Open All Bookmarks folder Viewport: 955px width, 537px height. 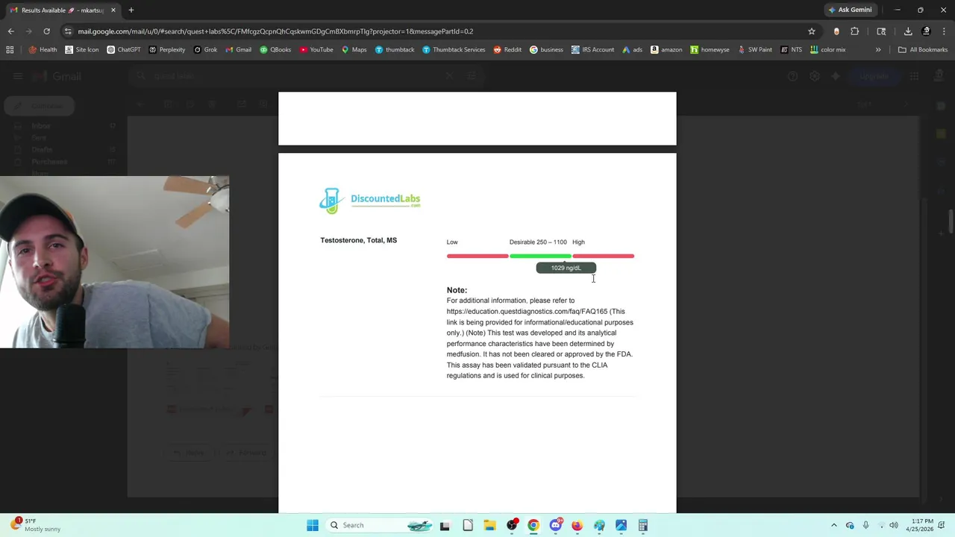pos(923,50)
